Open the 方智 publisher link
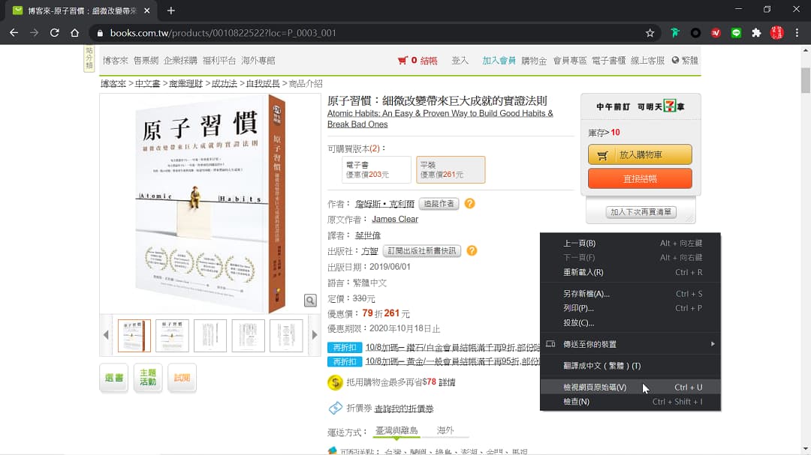The height and width of the screenshot is (455, 811). coord(369,251)
